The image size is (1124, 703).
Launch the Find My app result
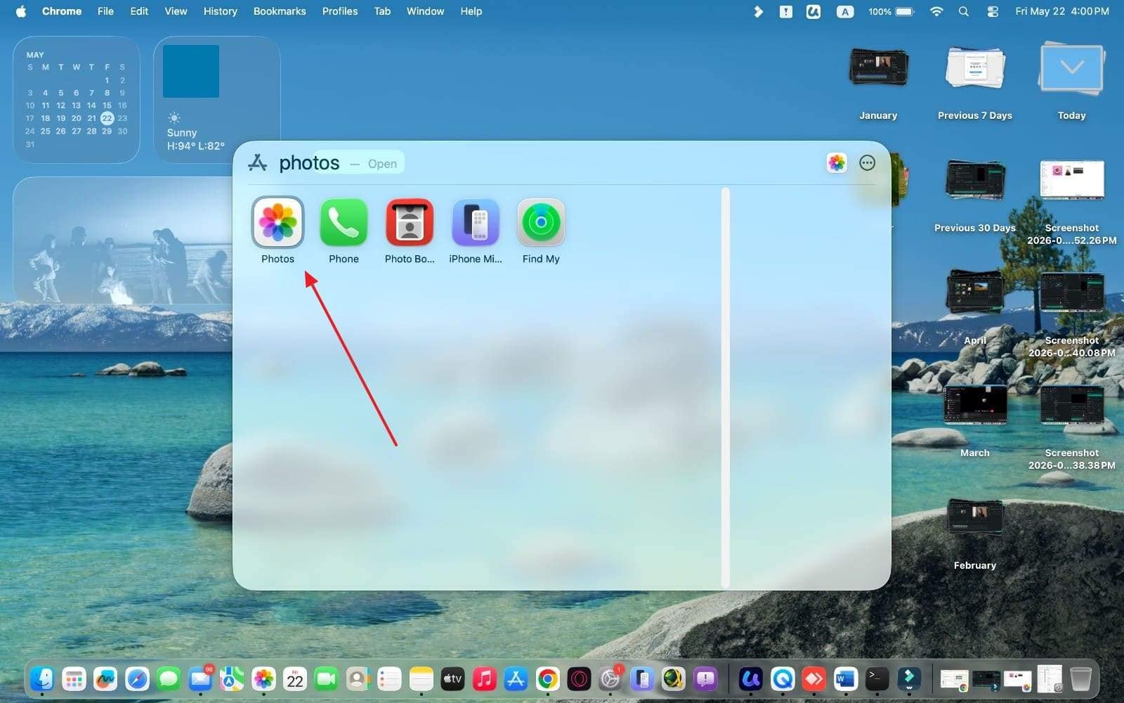[541, 222]
